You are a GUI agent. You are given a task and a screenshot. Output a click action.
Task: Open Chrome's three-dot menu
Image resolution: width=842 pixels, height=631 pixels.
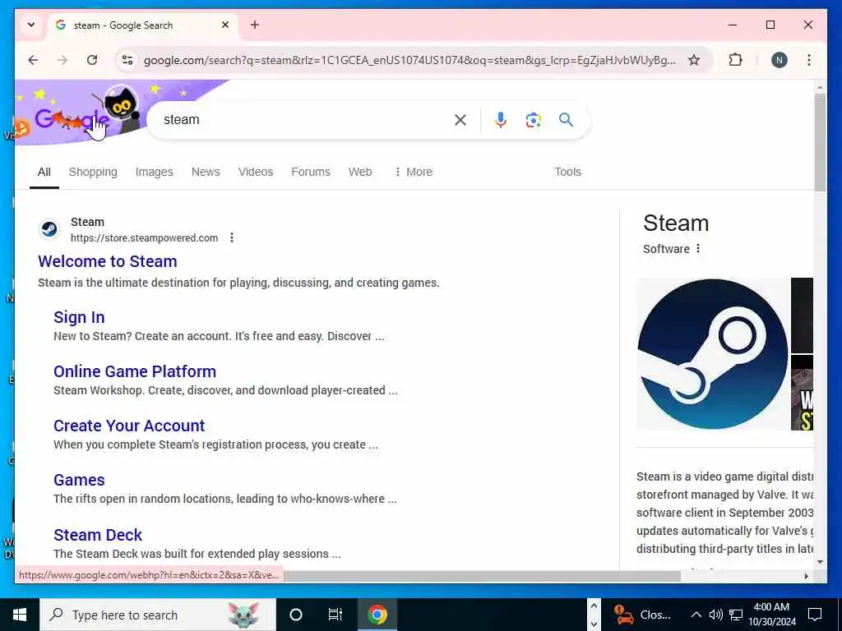(809, 60)
